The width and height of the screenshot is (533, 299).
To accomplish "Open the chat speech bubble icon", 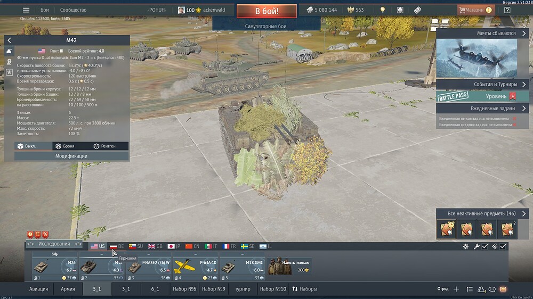I will click(492, 289).
